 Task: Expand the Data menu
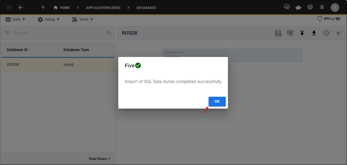click(x=15, y=19)
